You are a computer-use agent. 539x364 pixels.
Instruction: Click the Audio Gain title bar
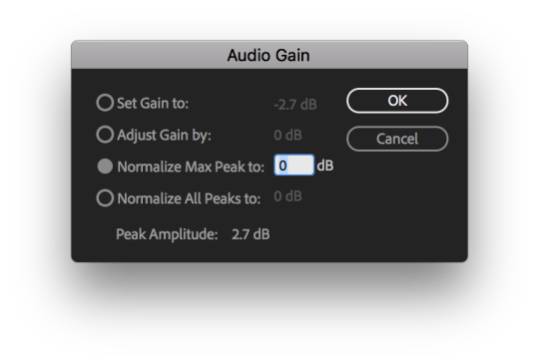(x=269, y=55)
